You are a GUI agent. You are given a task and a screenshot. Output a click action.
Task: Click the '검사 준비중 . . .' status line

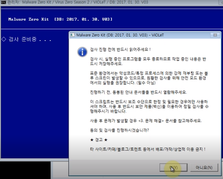[x=26, y=39]
